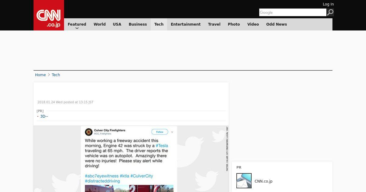Click the Culver City Firefighters name
Image resolution: width=366 pixels, height=192 pixels.
(109, 130)
